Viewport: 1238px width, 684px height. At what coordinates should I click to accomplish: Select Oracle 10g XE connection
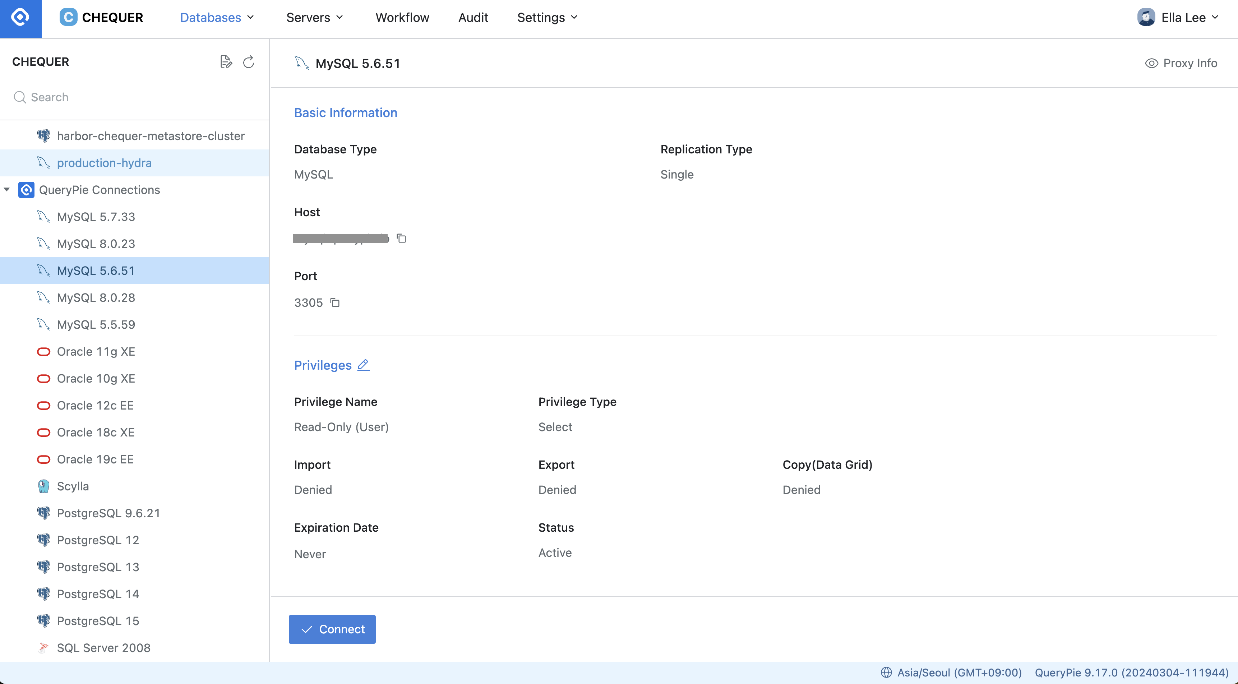(135, 378)
